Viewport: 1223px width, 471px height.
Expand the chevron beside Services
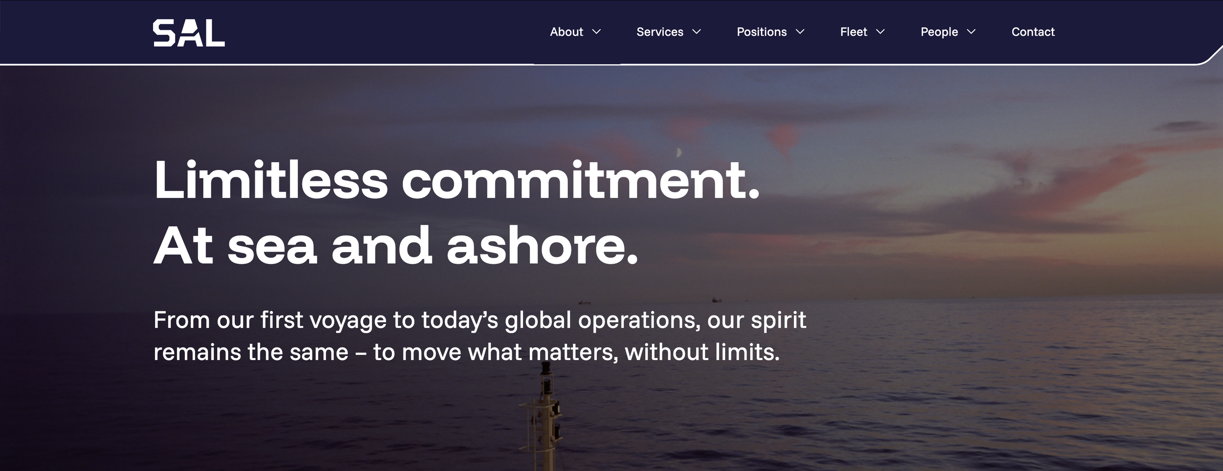[x=697, y=32]
